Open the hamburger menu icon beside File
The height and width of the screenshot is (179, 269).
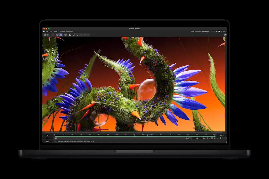coord(44,31)
